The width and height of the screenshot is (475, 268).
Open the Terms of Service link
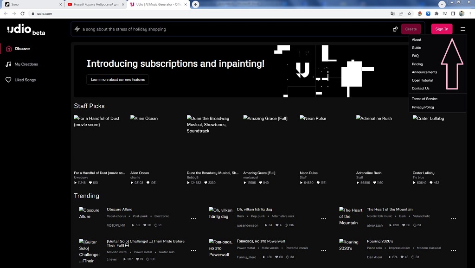tap(424, 99)
